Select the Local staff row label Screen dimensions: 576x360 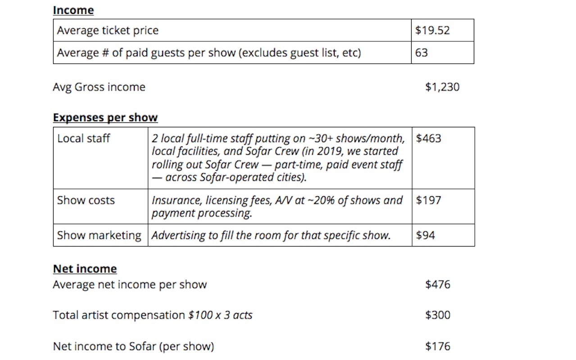100,158
